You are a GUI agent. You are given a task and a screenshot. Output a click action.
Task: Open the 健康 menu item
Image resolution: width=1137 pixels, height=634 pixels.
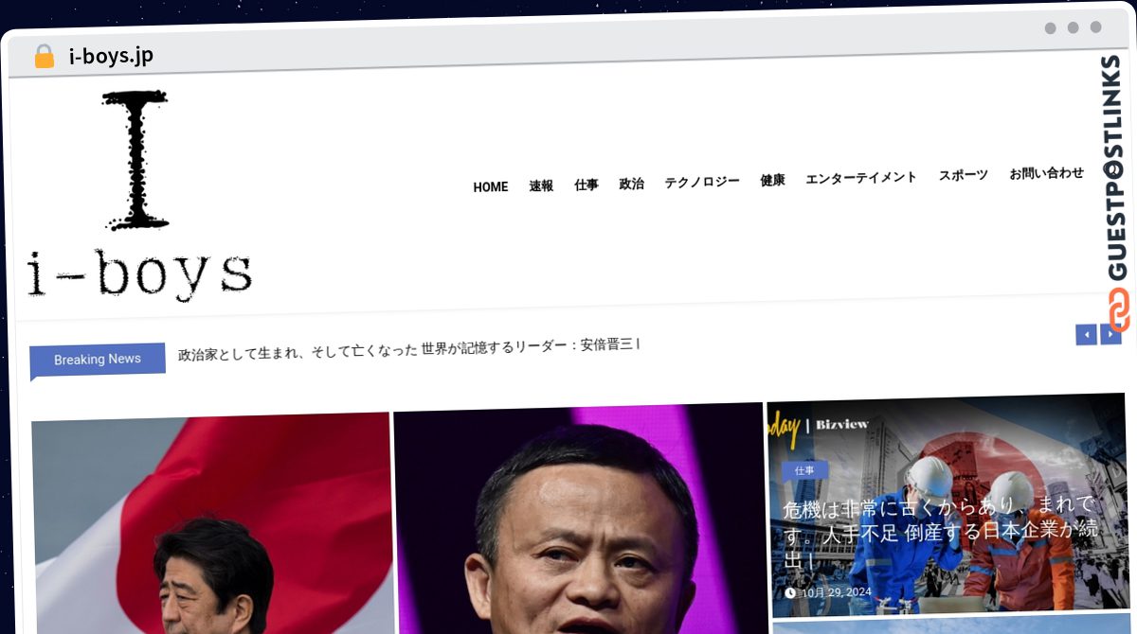point(772,180)
